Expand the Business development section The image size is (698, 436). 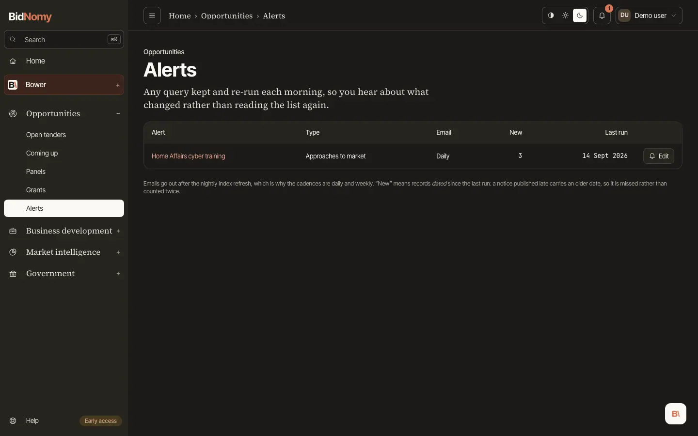pyautogui.click(x=64, y=231)
